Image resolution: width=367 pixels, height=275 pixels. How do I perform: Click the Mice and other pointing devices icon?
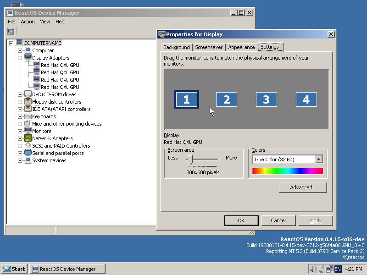[x=28, y=123]
